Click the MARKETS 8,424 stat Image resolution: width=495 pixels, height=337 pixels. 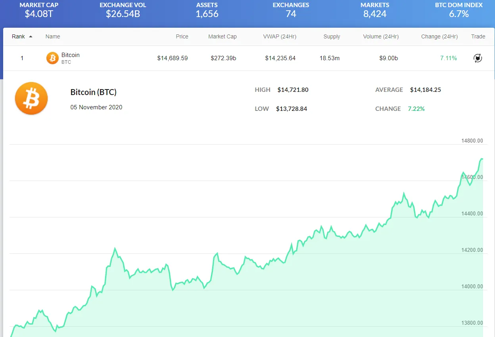pos(375,10)
